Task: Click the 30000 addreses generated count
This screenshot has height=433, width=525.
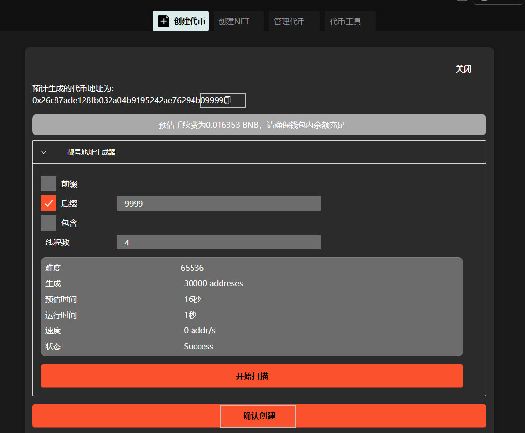Action: tap(213, 283)
